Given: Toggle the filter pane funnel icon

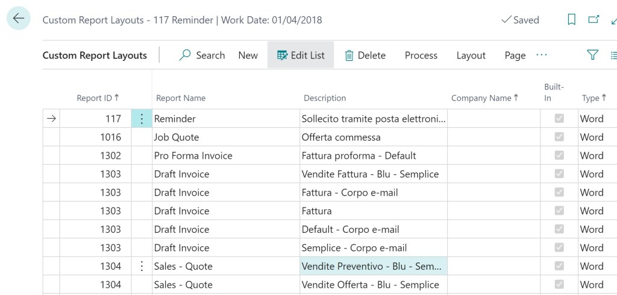Looking at the screenshot, I should tap(593, 56).
